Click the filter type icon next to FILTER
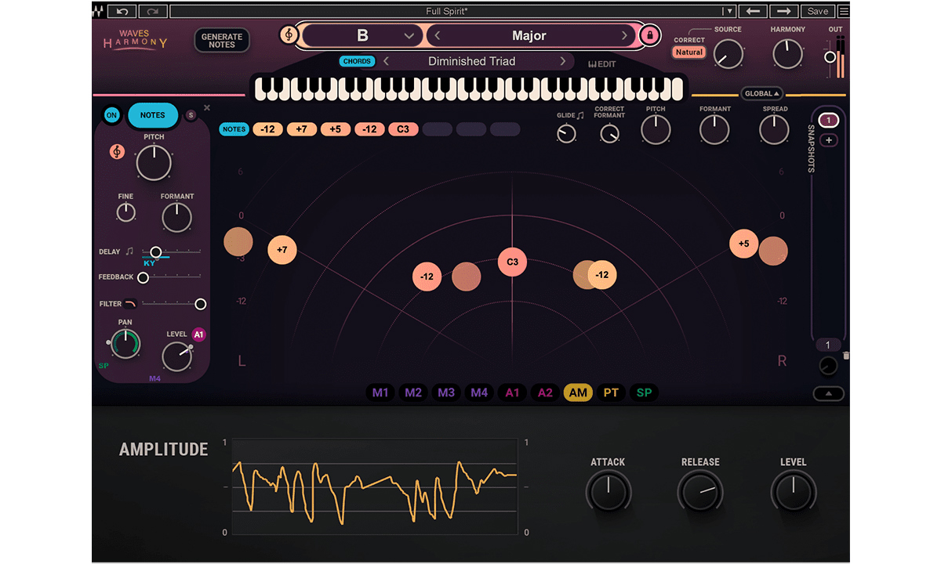 point(129,304)
